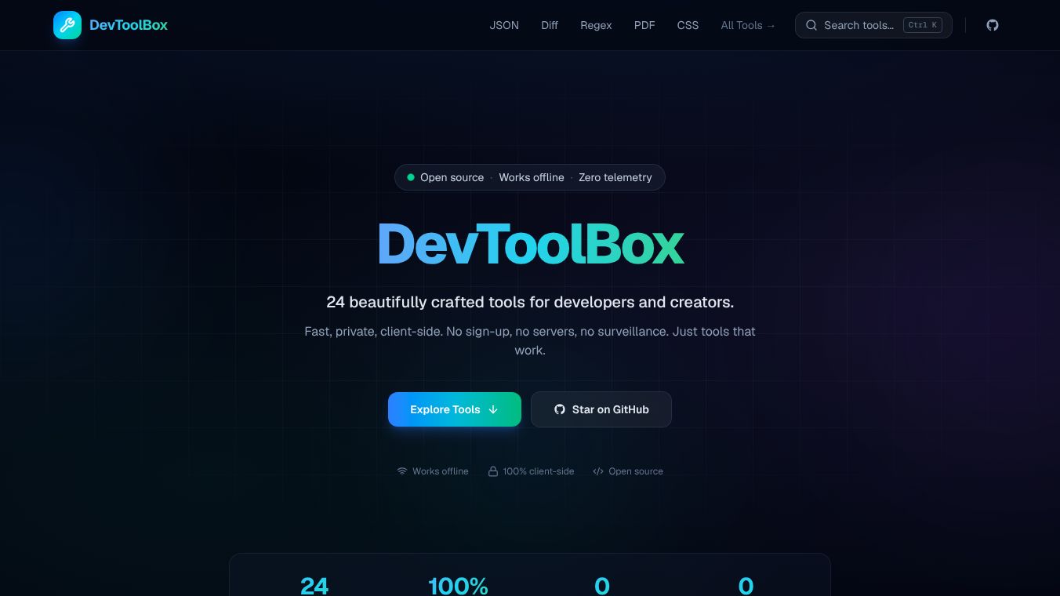1060x596 pixels.
Task: Open the GitHub icon in the header
Action: click(x=993, y=25)
